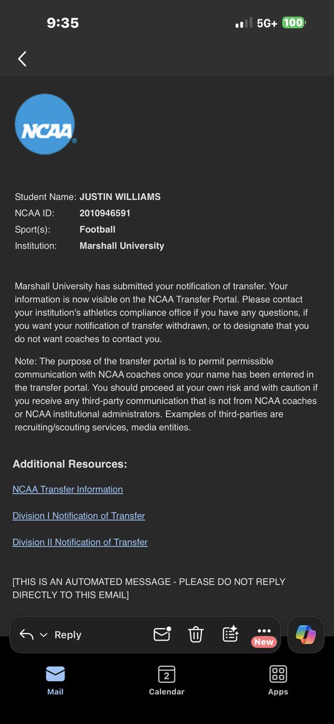
Task: Tap the back arrow to leave the email
Action: 22,59
